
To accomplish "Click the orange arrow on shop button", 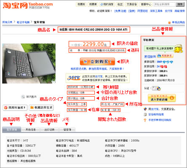I will (x=172, y=98).
